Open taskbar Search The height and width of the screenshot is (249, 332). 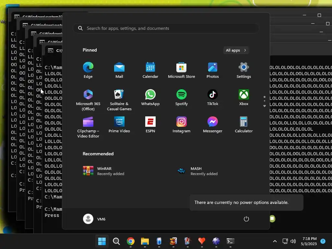tap(116, 241)
